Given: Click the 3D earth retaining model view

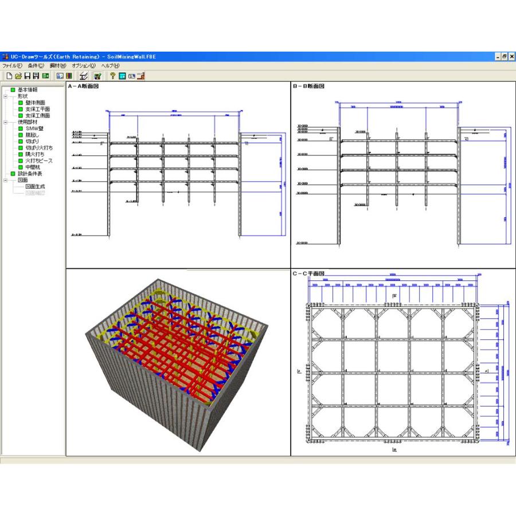Looking at the screenshot, I should point(178,362).
